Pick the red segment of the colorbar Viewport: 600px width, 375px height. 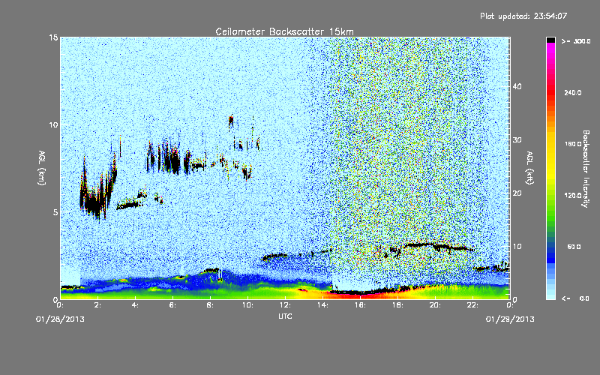tap(550, 94)
